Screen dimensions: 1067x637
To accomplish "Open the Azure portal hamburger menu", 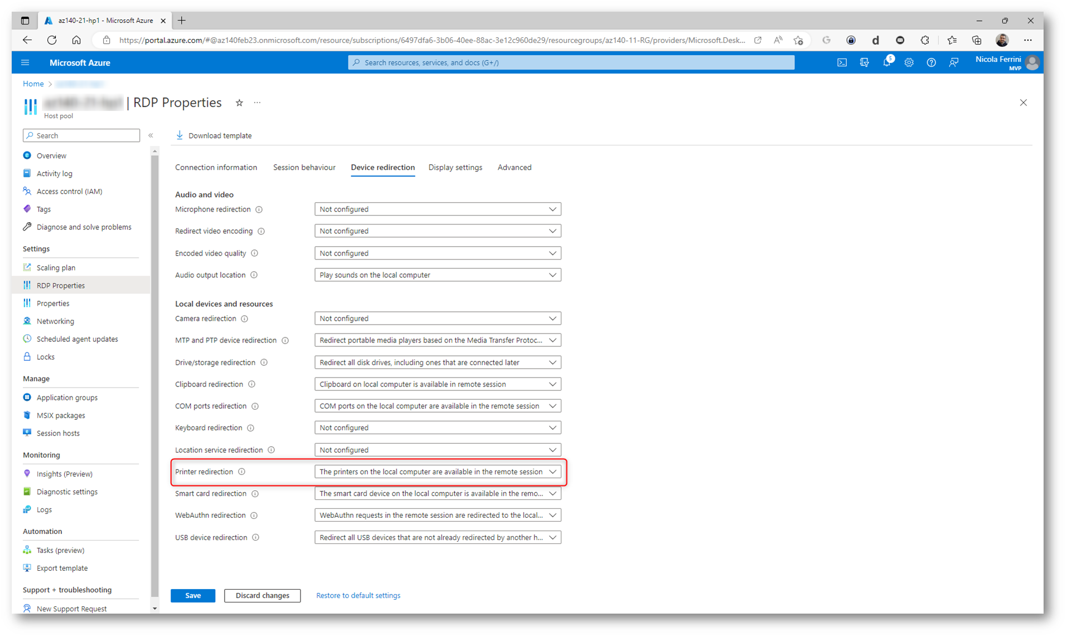I will 25,62.
